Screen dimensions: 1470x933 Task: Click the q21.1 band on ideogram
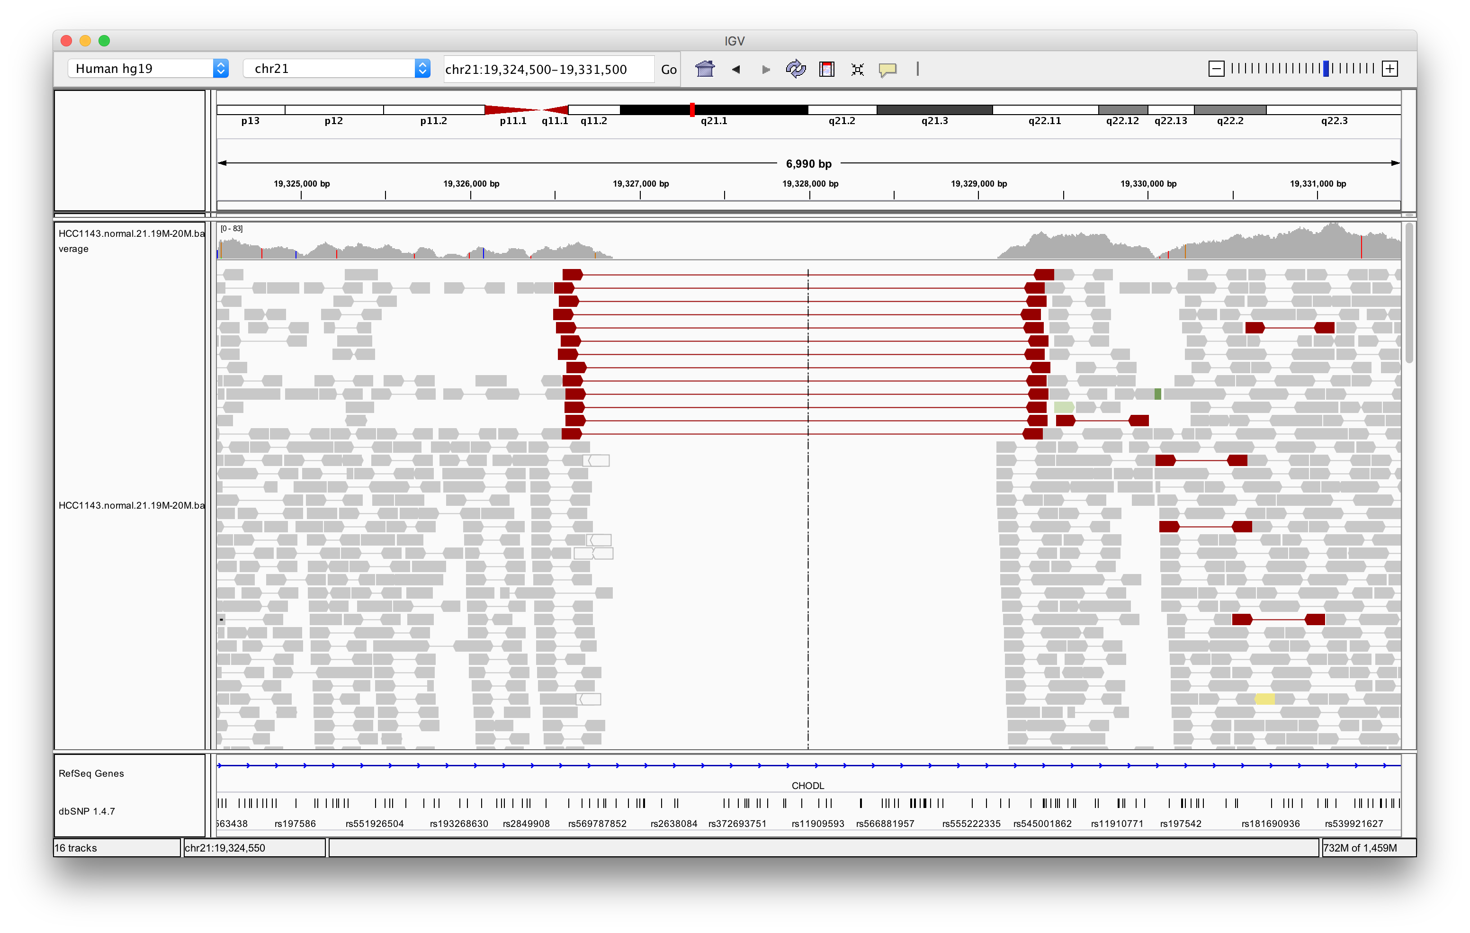[x=714, y=110]
